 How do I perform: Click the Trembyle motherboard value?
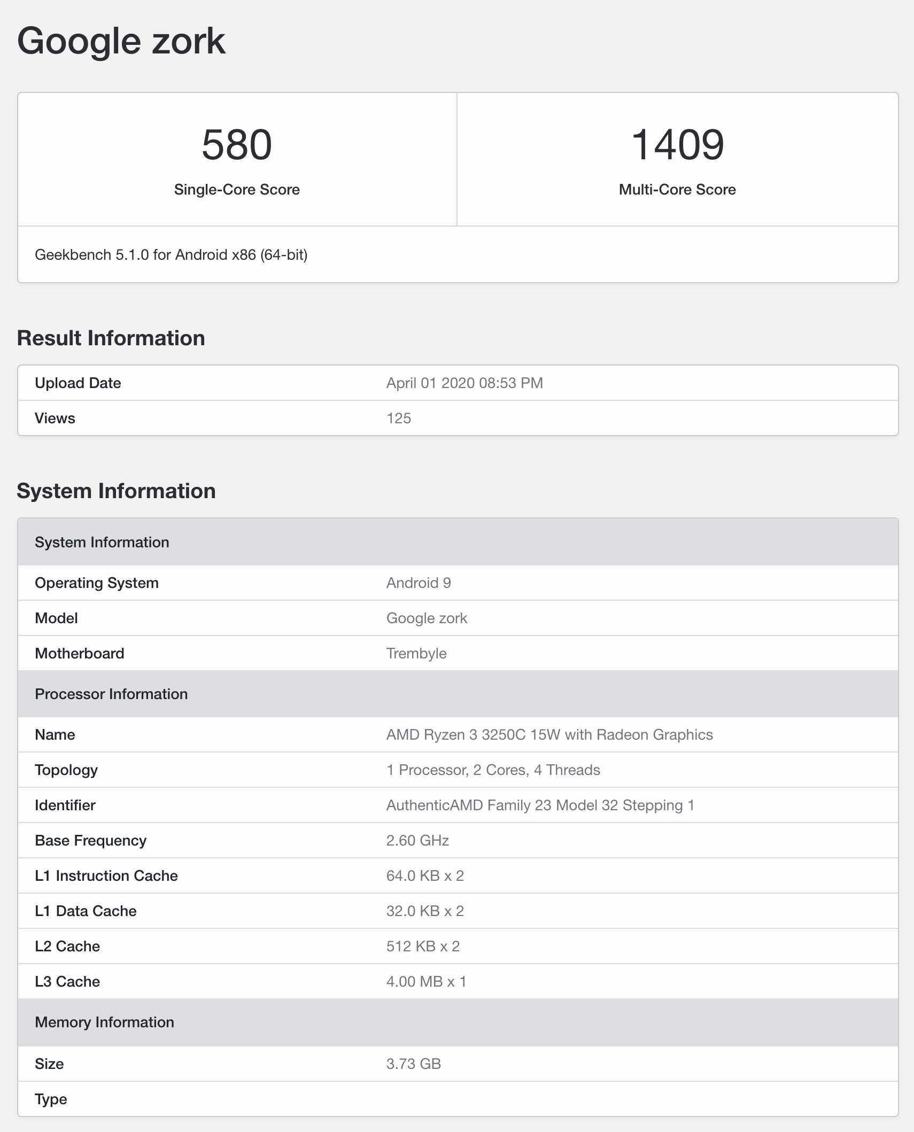coord(416,654)
